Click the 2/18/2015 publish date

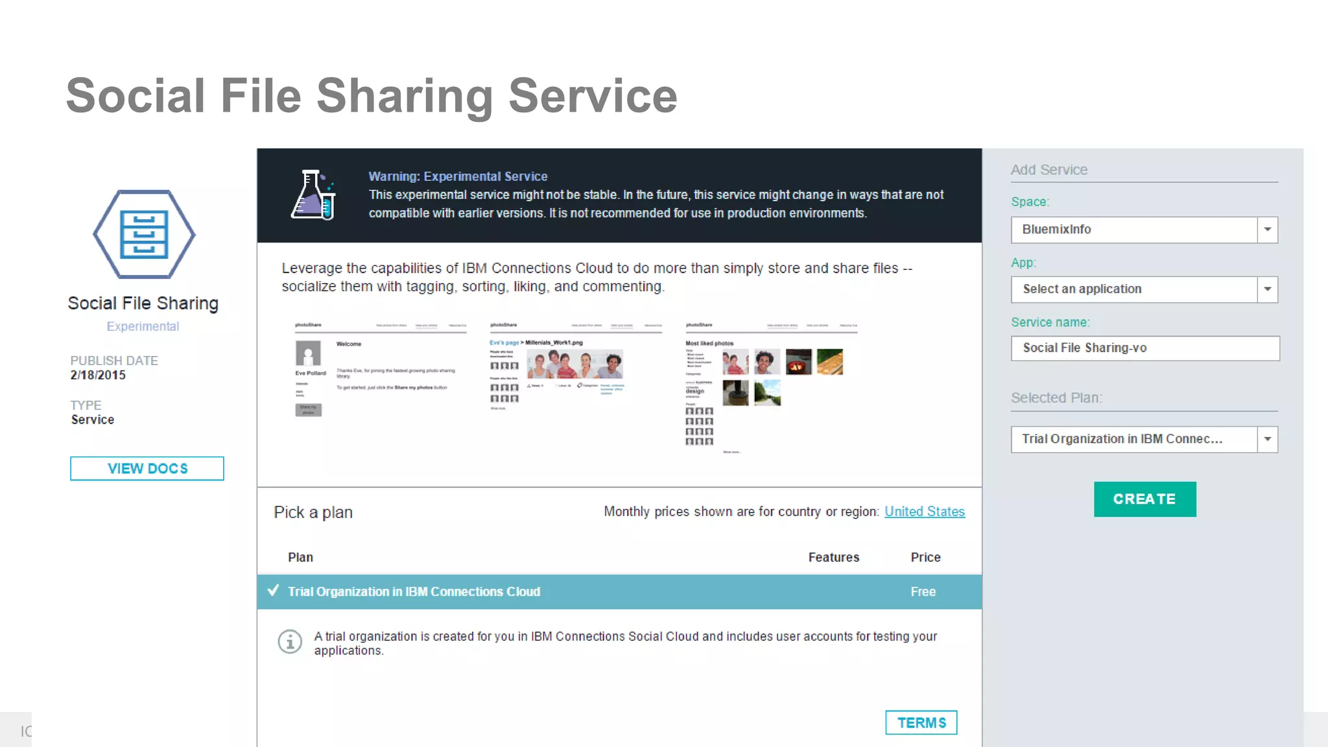pos(98,375)
